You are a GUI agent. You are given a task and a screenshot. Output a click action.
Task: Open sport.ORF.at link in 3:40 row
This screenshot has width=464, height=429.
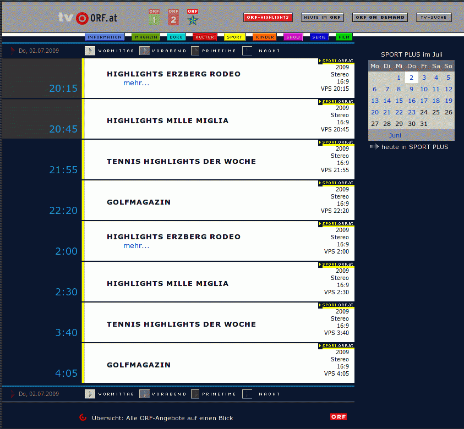(336, 305)
